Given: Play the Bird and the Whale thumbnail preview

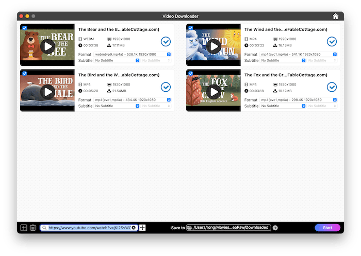Looking at the screenshot, I should coord(47,92).
